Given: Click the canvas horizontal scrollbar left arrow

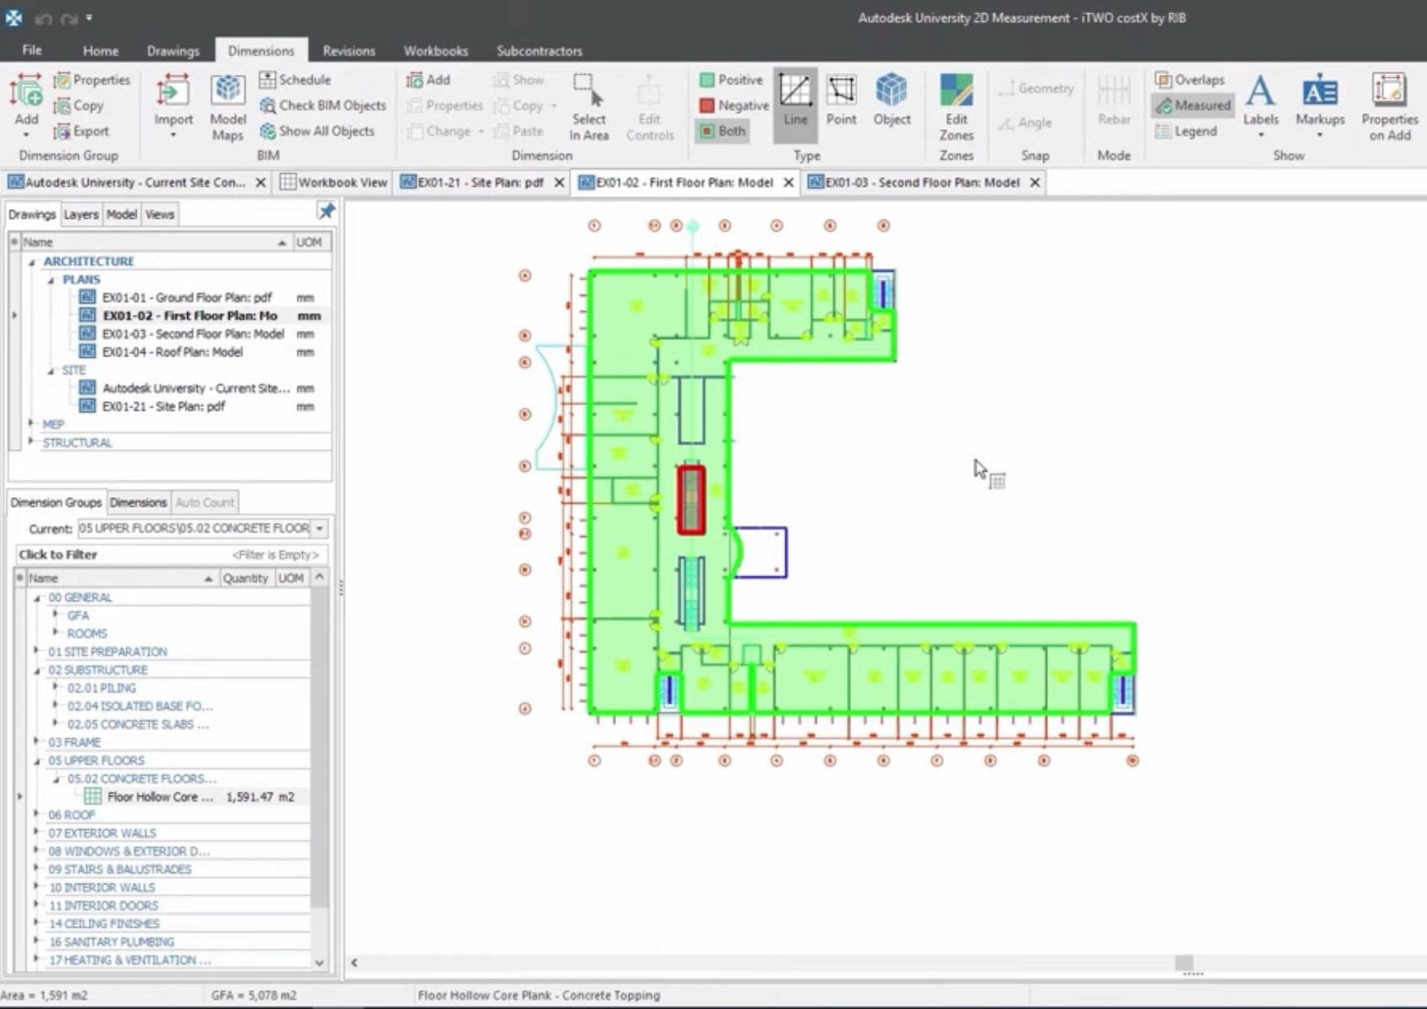Looking at the screenshot, I should click(354, 963).
